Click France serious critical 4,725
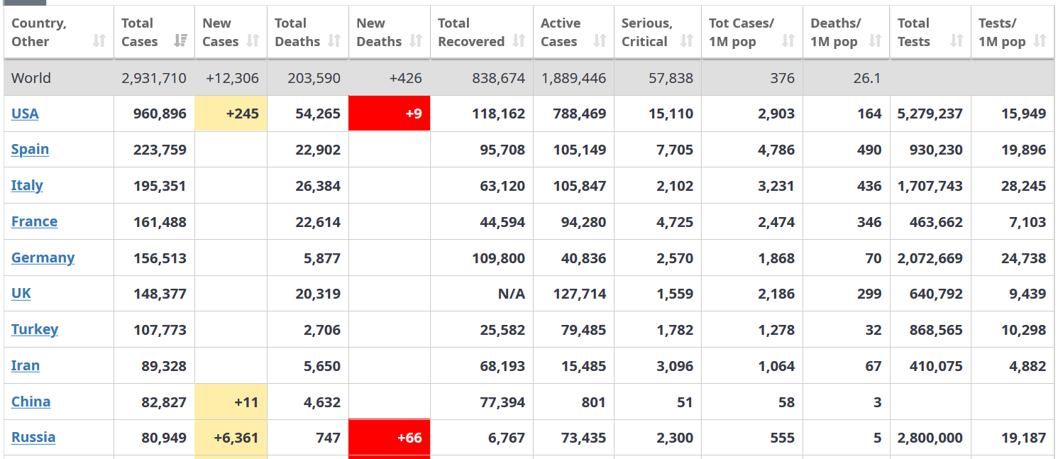The width and height of the screenshot is (1058, 459). 675,222
